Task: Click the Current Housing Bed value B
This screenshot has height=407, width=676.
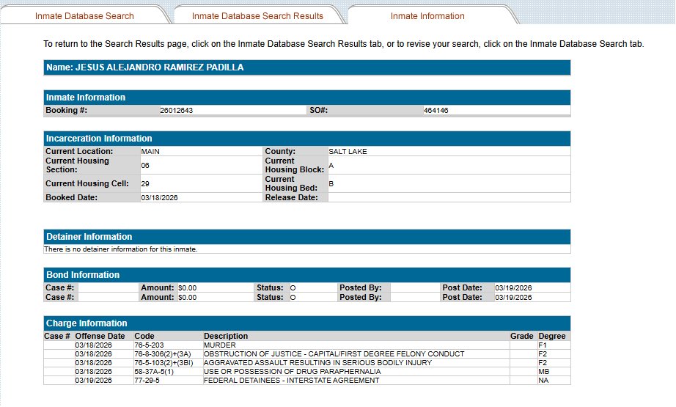Action: pyautogui.click(x=331, y=183)
